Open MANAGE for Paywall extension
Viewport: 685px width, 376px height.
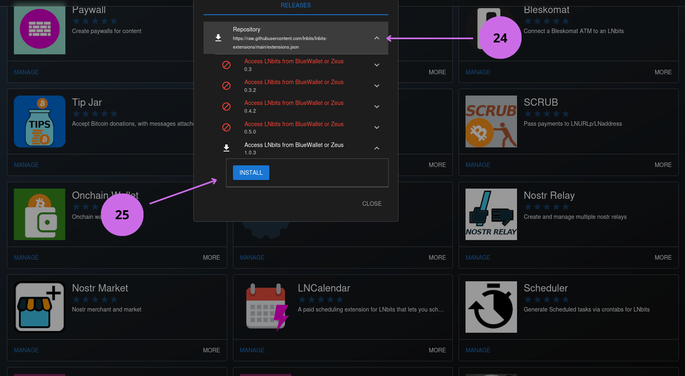[x=26, y=72]
